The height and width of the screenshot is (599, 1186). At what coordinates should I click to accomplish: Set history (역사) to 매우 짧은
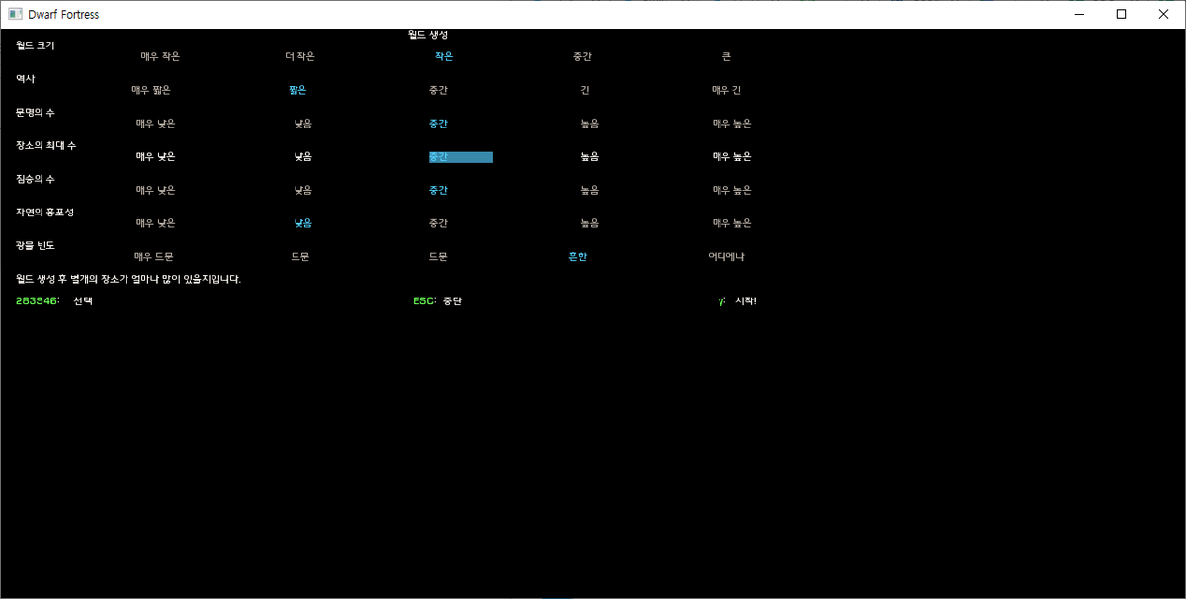151,90
